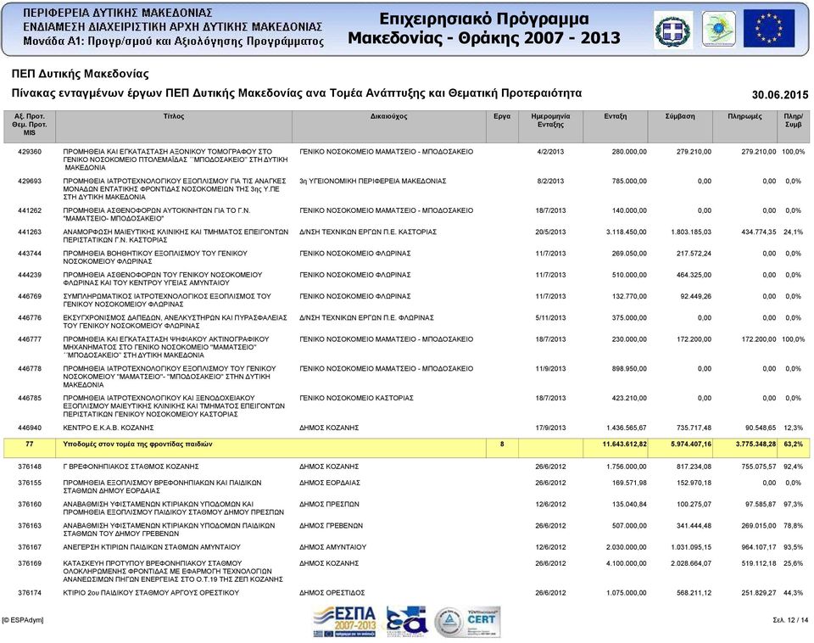Image resolution: width=814 pixels, height=643 pixels.
Task: Select MIS code 376169
Action: (30, 563)
